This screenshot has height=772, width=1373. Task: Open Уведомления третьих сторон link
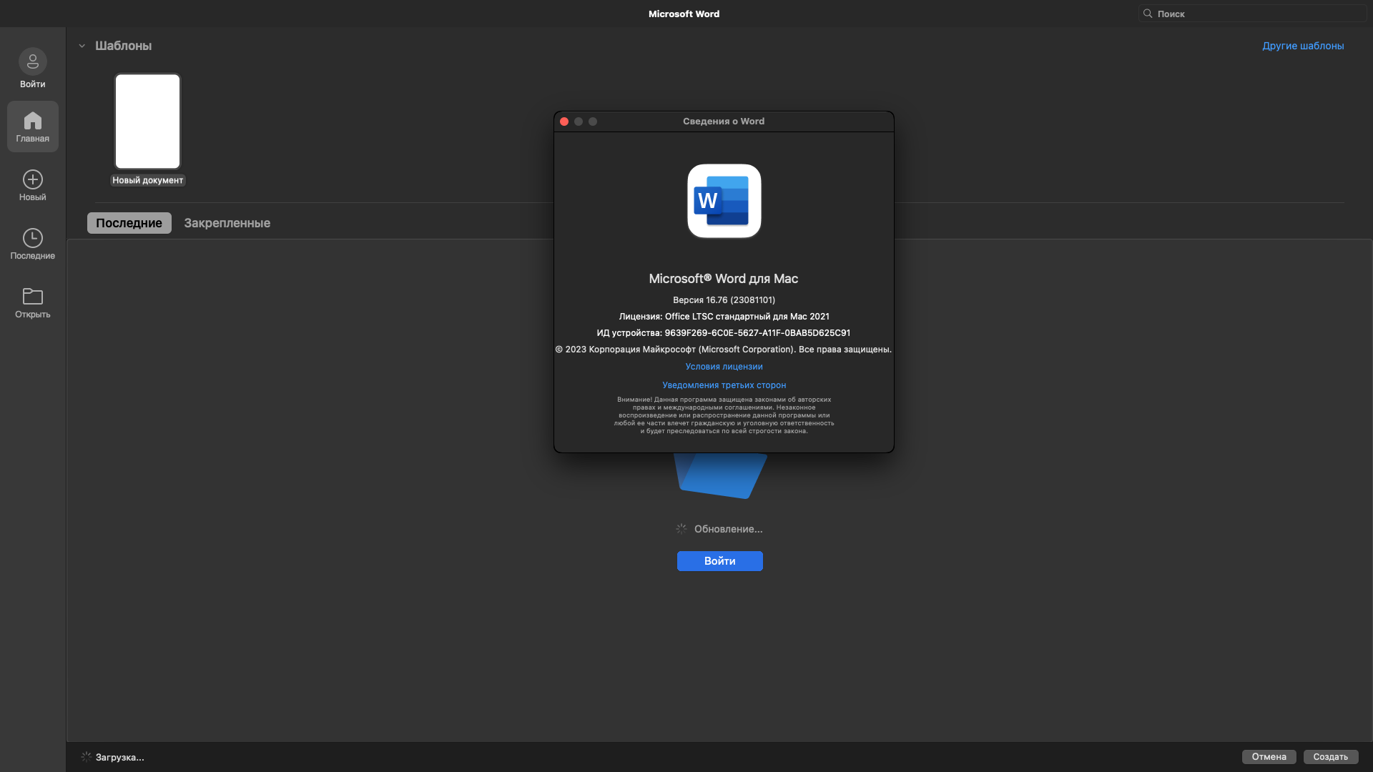tap(724, 385)
